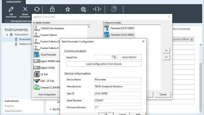Open the Launch Offline expander arrows
Viewport: 204px width, 115px height.
(x=192, y=39)
